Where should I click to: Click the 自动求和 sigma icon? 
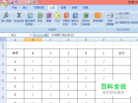(19, 15)
